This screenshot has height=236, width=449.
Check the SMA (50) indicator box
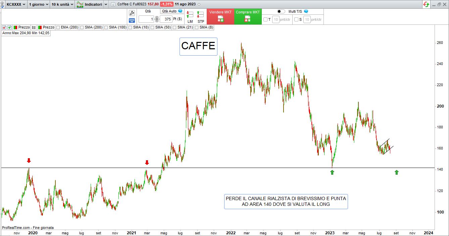click(152, 27)
